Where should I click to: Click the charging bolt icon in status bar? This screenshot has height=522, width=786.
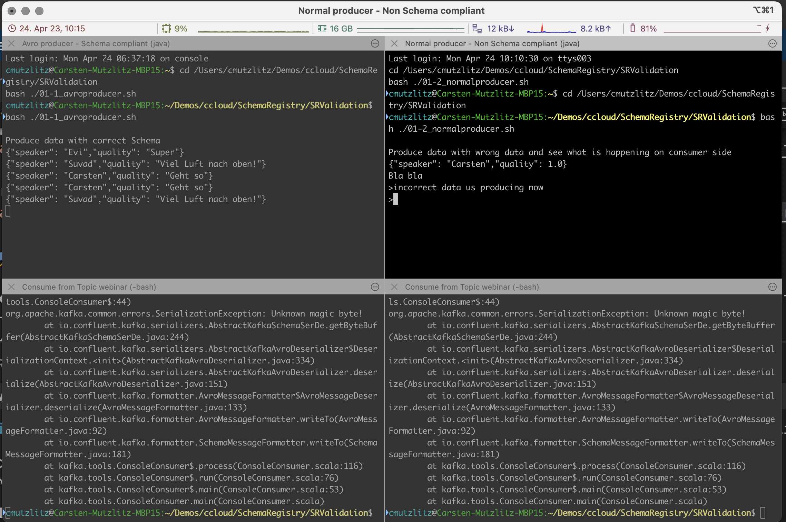[768, 28]
